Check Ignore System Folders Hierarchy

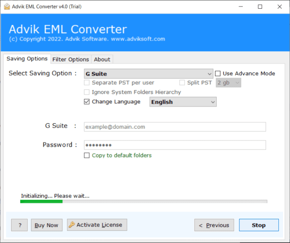87,92
